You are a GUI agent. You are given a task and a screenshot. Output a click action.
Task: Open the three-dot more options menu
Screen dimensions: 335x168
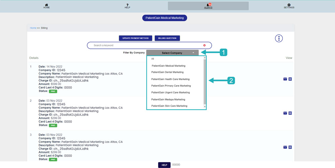click(279, 38)
